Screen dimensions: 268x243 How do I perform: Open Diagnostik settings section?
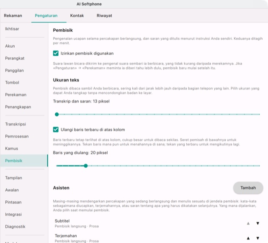point(24,226)
